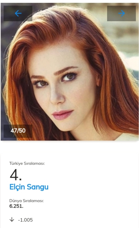Click the face in the gallery image
Image resolution: width=139 pixels, height=228 pixels.
click(61, 90)
